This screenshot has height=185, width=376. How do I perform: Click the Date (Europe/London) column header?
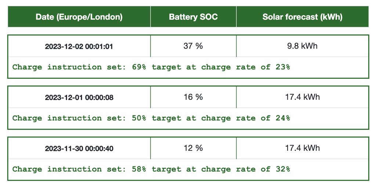(79, 17)
